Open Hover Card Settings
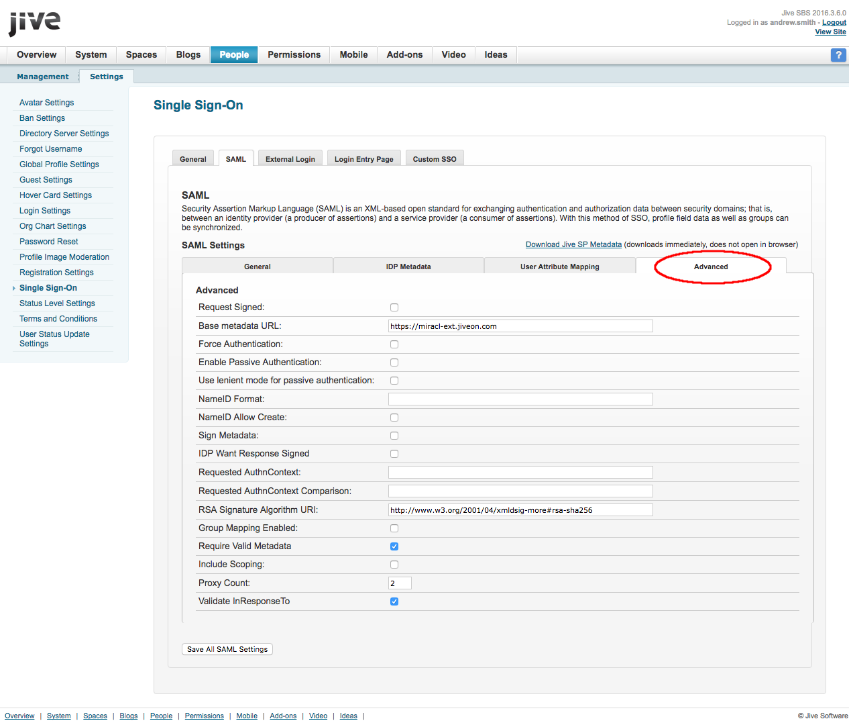This screenshot has width=849, height=725. pos(56,195)
